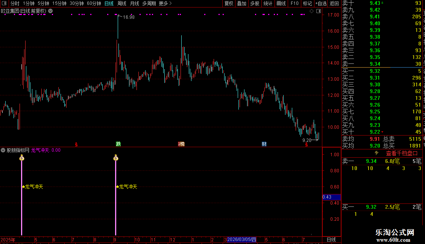Expand the 更多 periods menu

click(x=165, y=3)
